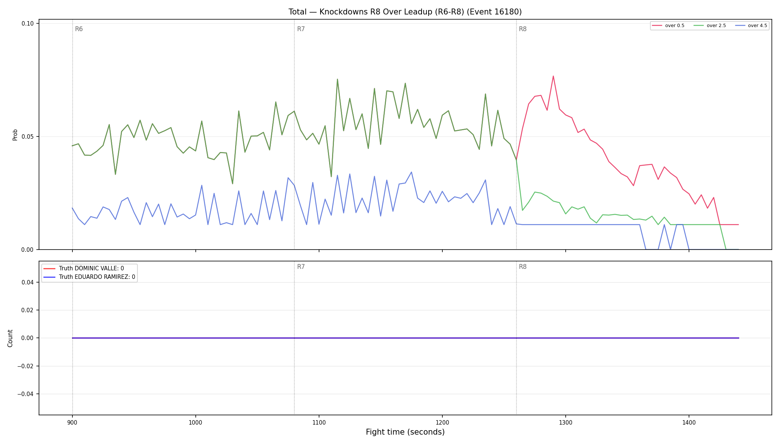Viewport: 780px width, 445px height.
Task: Click the R7 round label in the bottom chart
Action: tap(301, 267)
